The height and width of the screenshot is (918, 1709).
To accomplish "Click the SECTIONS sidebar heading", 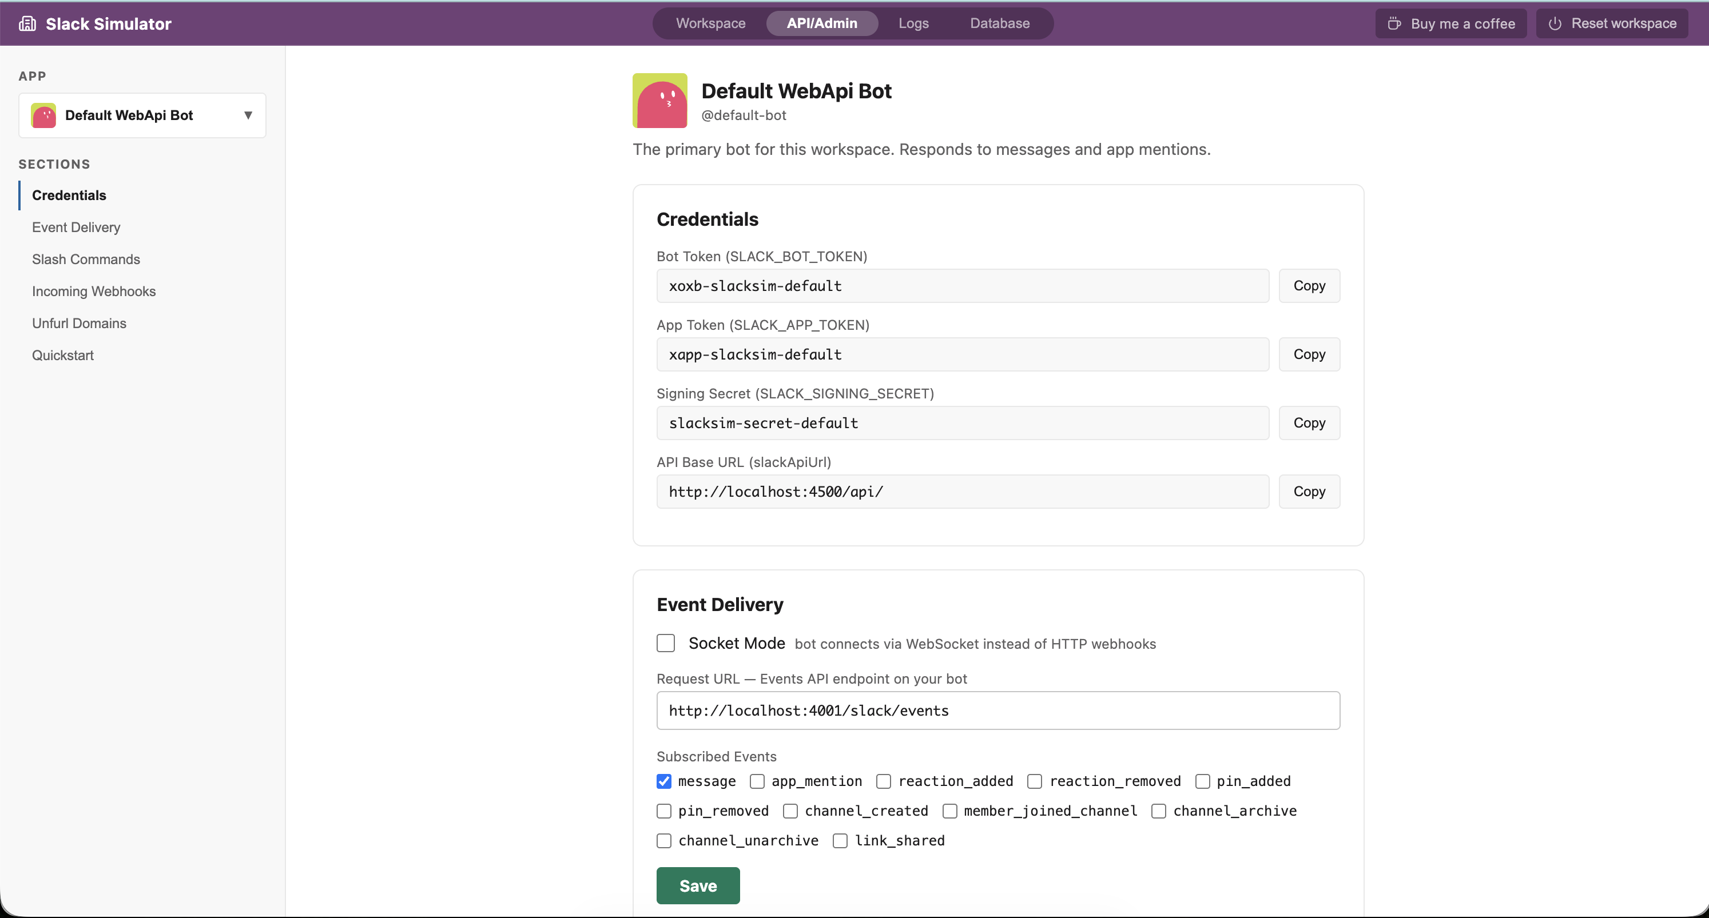I will 54,165.
